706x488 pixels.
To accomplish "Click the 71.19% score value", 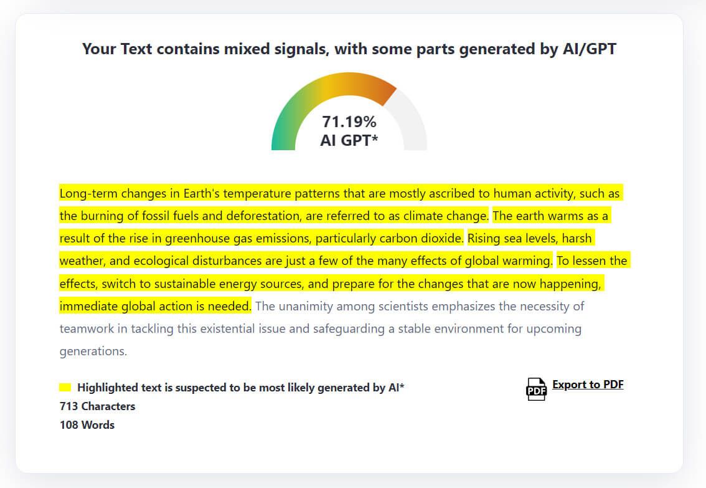I will tap(349, 122).
